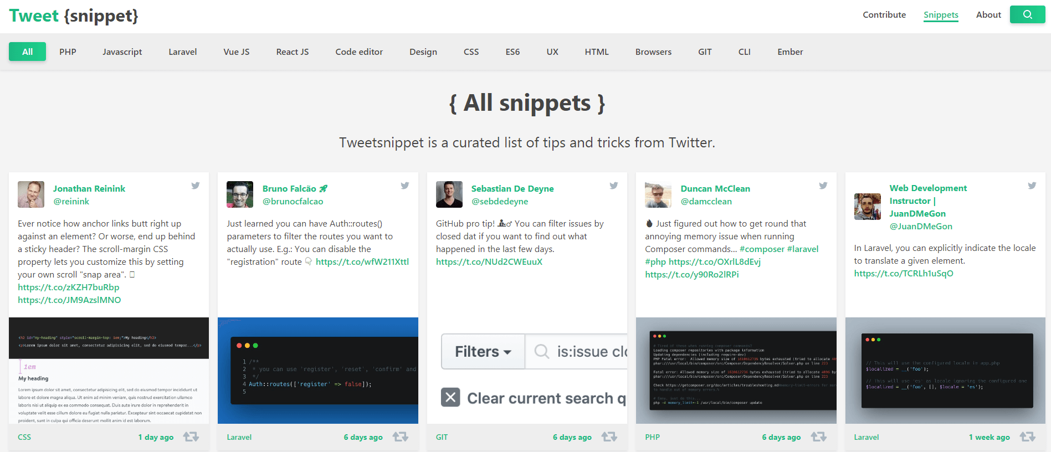Open Bruno Falcão's name link

click(x=295, y=188)
